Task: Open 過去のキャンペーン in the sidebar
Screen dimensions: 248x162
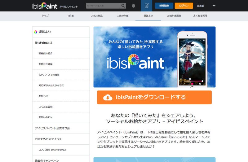Action: pyautogui.click(x=61, y=159)
